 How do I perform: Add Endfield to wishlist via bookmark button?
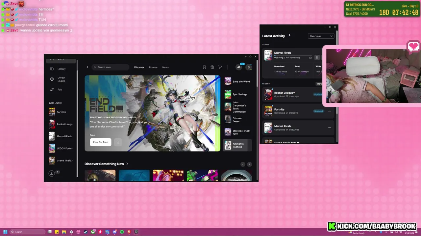point(118,142)
